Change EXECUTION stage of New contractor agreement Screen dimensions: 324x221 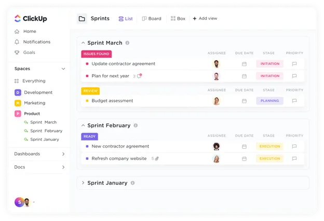270,146
